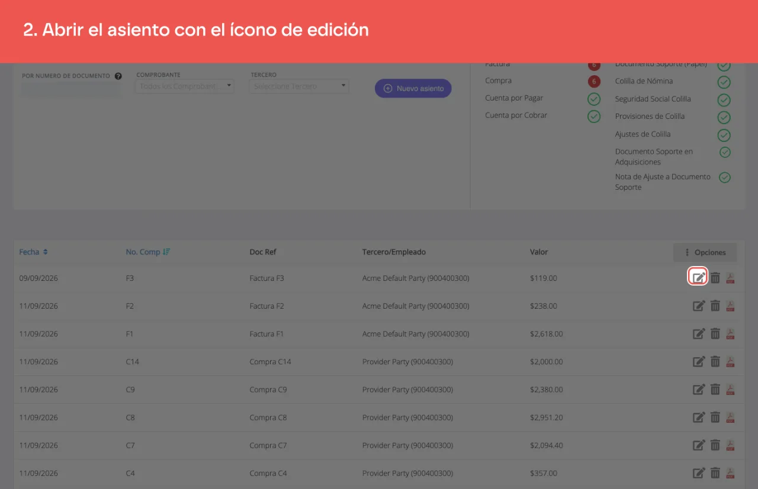This screenshot has width=758, height=489.
Task: Edit the F2 entry
Action: coord(699,306)
